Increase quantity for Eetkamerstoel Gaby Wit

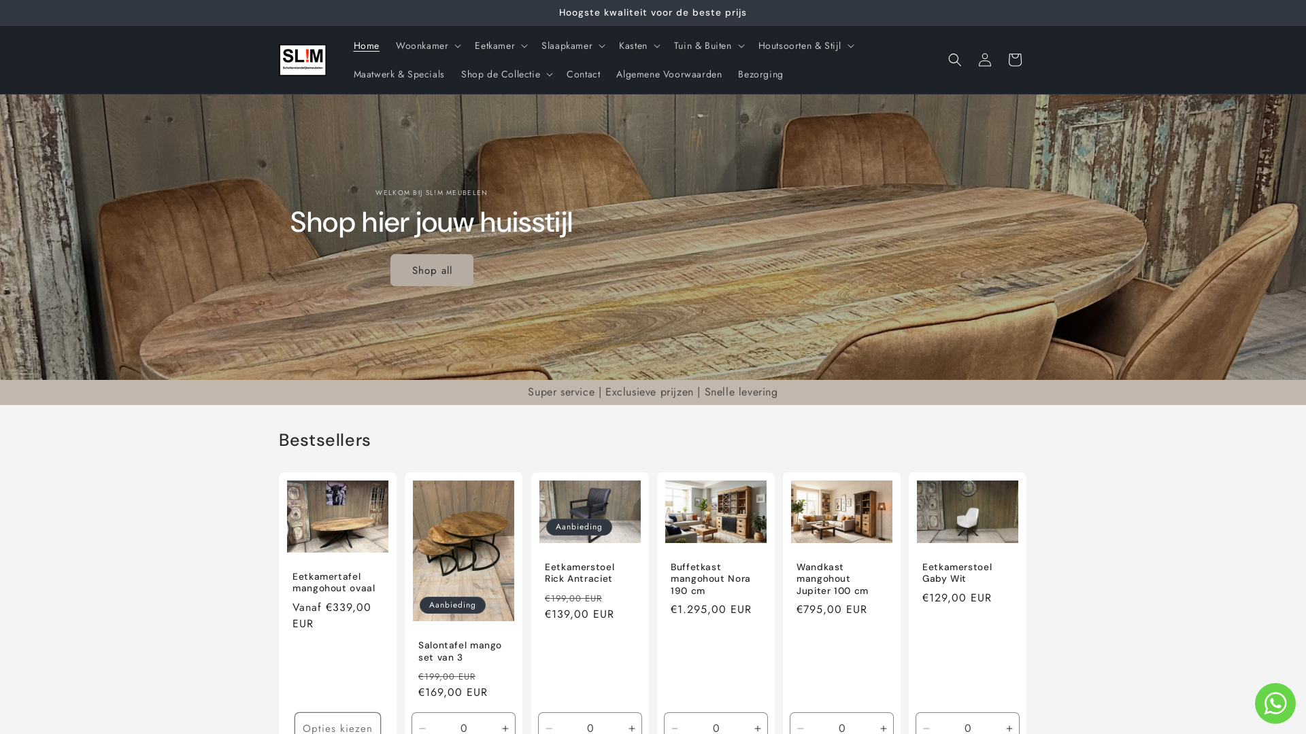click(1009, 728)
